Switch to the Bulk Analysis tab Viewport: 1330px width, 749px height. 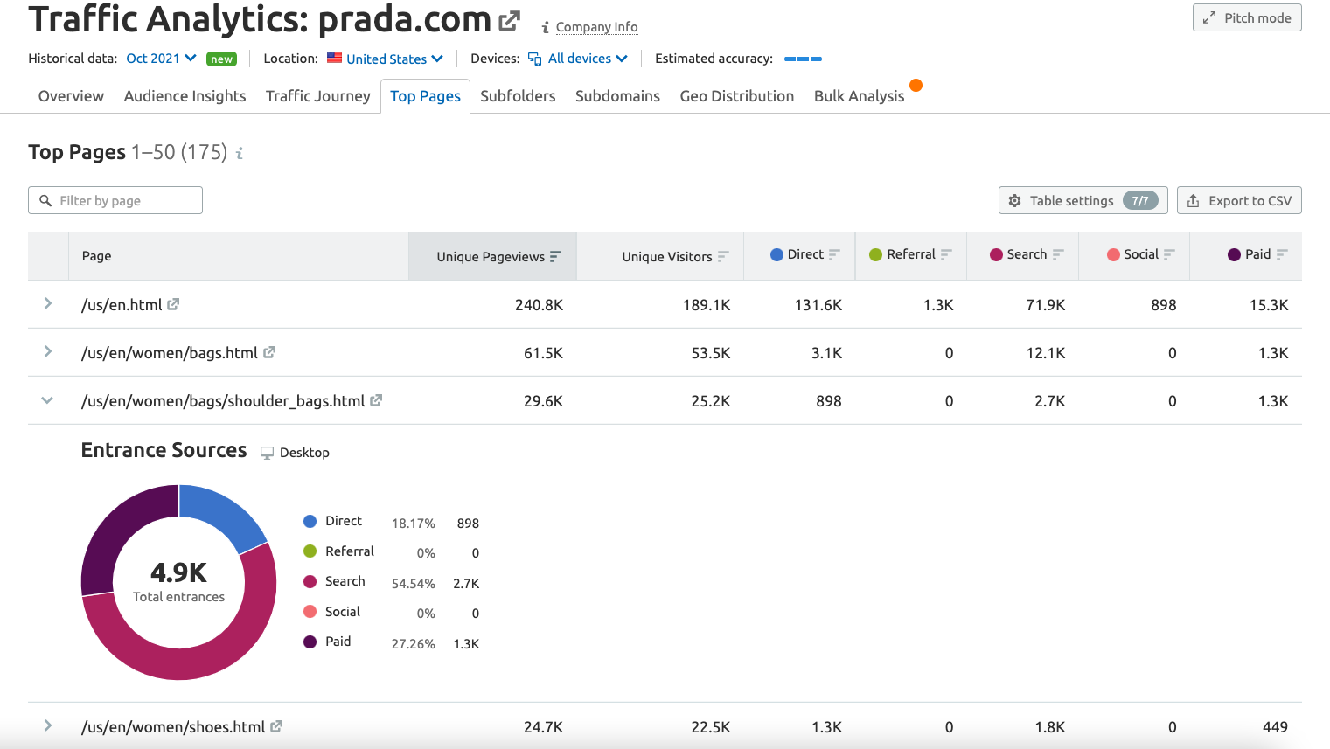pyautogui.click(x=859, y=96)
